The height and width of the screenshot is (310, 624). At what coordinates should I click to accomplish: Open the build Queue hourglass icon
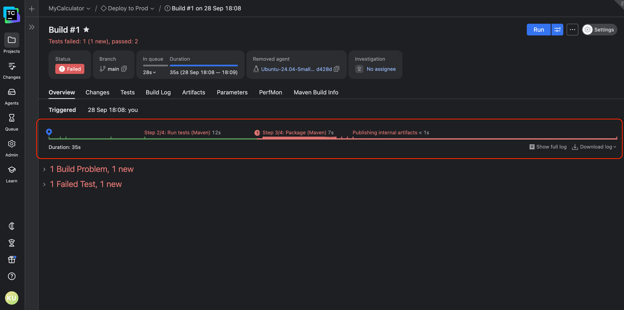(x=12, y=118)
